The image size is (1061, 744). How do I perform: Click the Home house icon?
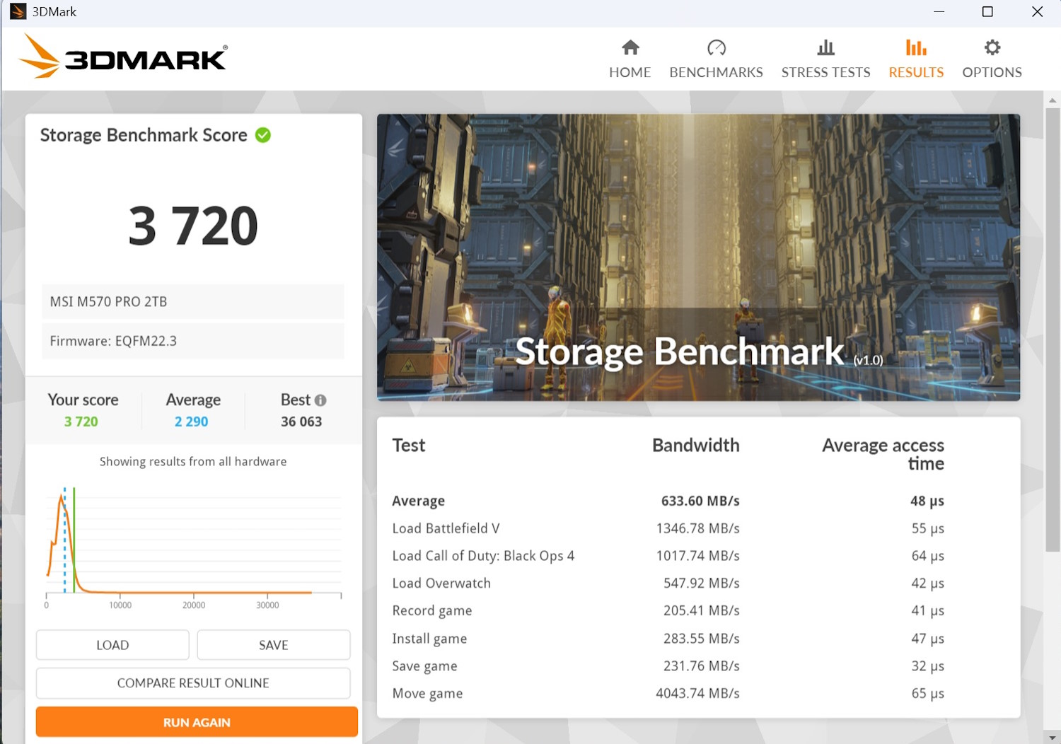pyautogui.click(x=630, y=47)
